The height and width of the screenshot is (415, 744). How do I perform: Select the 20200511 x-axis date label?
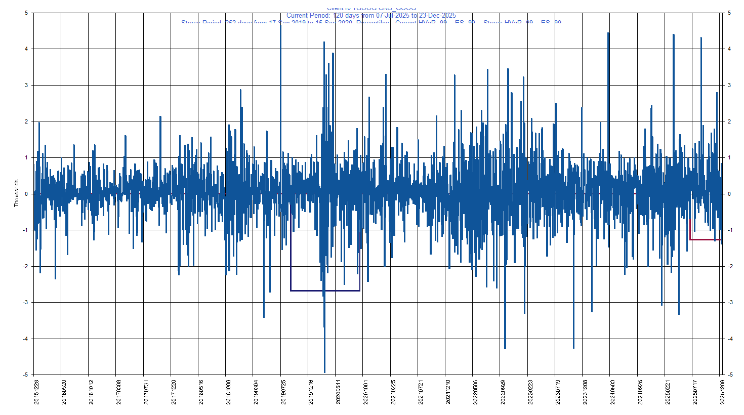[x=338, y=392]
